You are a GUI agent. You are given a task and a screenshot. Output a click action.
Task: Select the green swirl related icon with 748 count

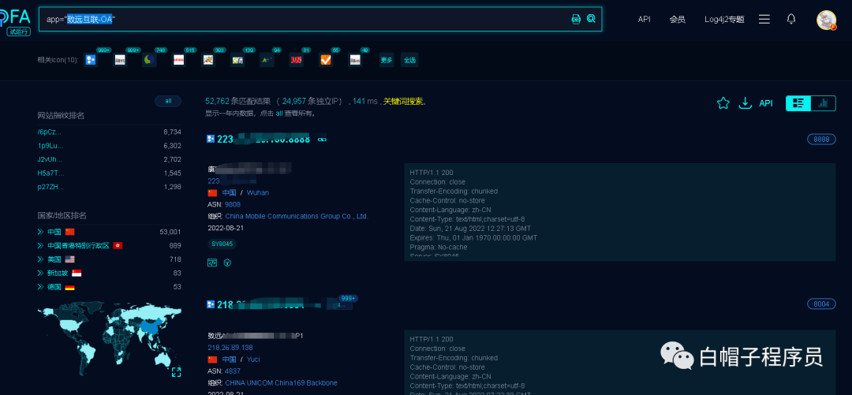click(x=149, y=60)
